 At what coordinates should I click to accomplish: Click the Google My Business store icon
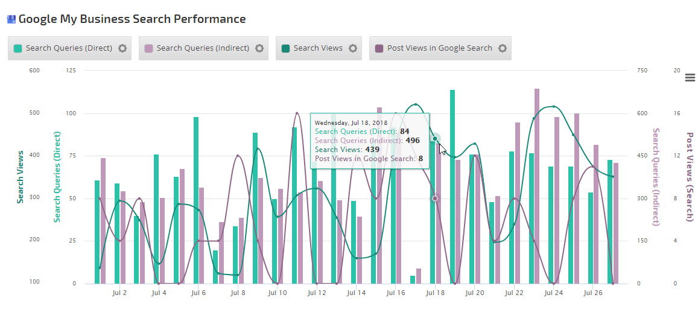click(11, 19)
